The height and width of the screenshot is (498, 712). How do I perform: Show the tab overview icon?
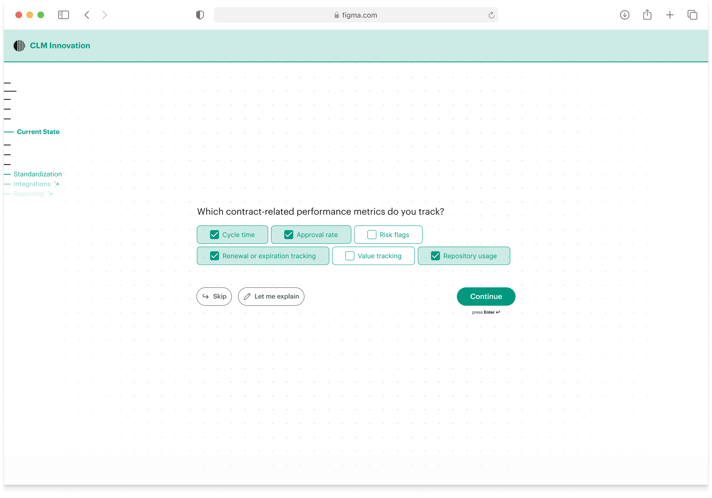(x=692, y=15)
